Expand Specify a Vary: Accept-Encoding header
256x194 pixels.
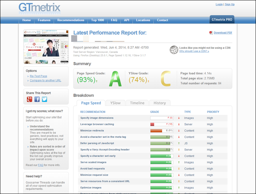pyautogui.click(x=105, y=150)
